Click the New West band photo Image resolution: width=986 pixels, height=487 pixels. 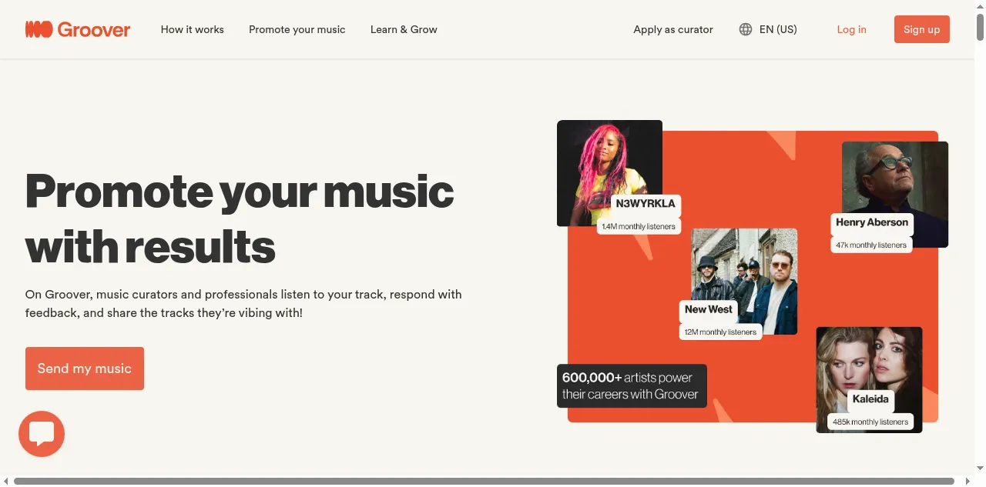[x=744, y=282]
